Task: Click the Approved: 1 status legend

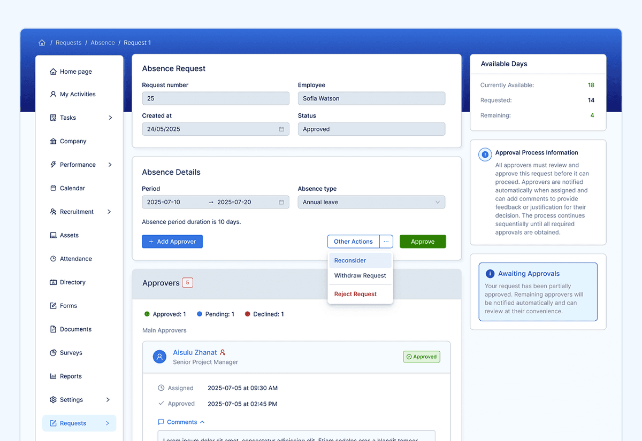Action: (165, 314)
